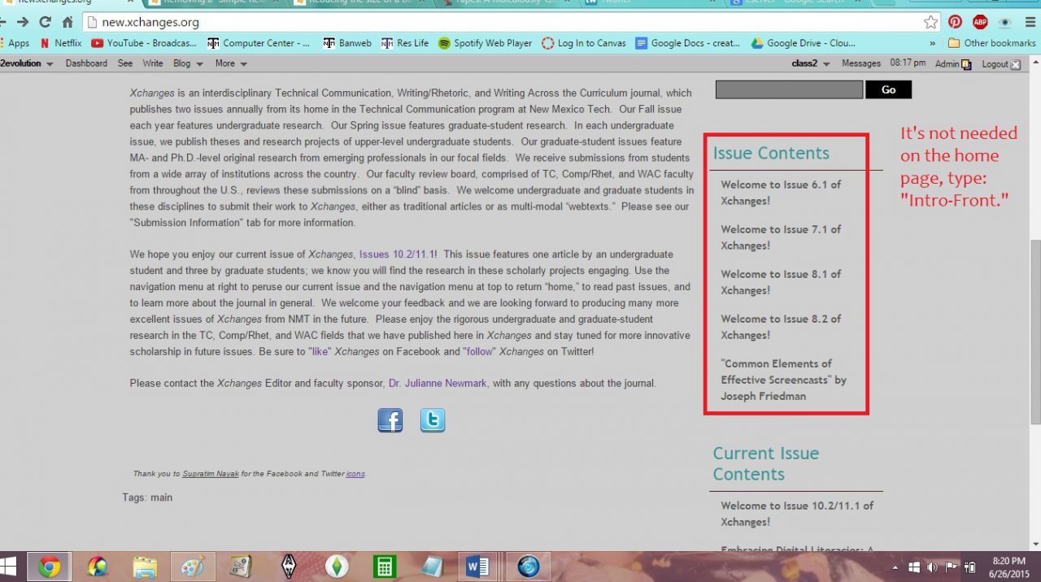
Task: Open the class2 dropdown
Action: pos(811,63)
